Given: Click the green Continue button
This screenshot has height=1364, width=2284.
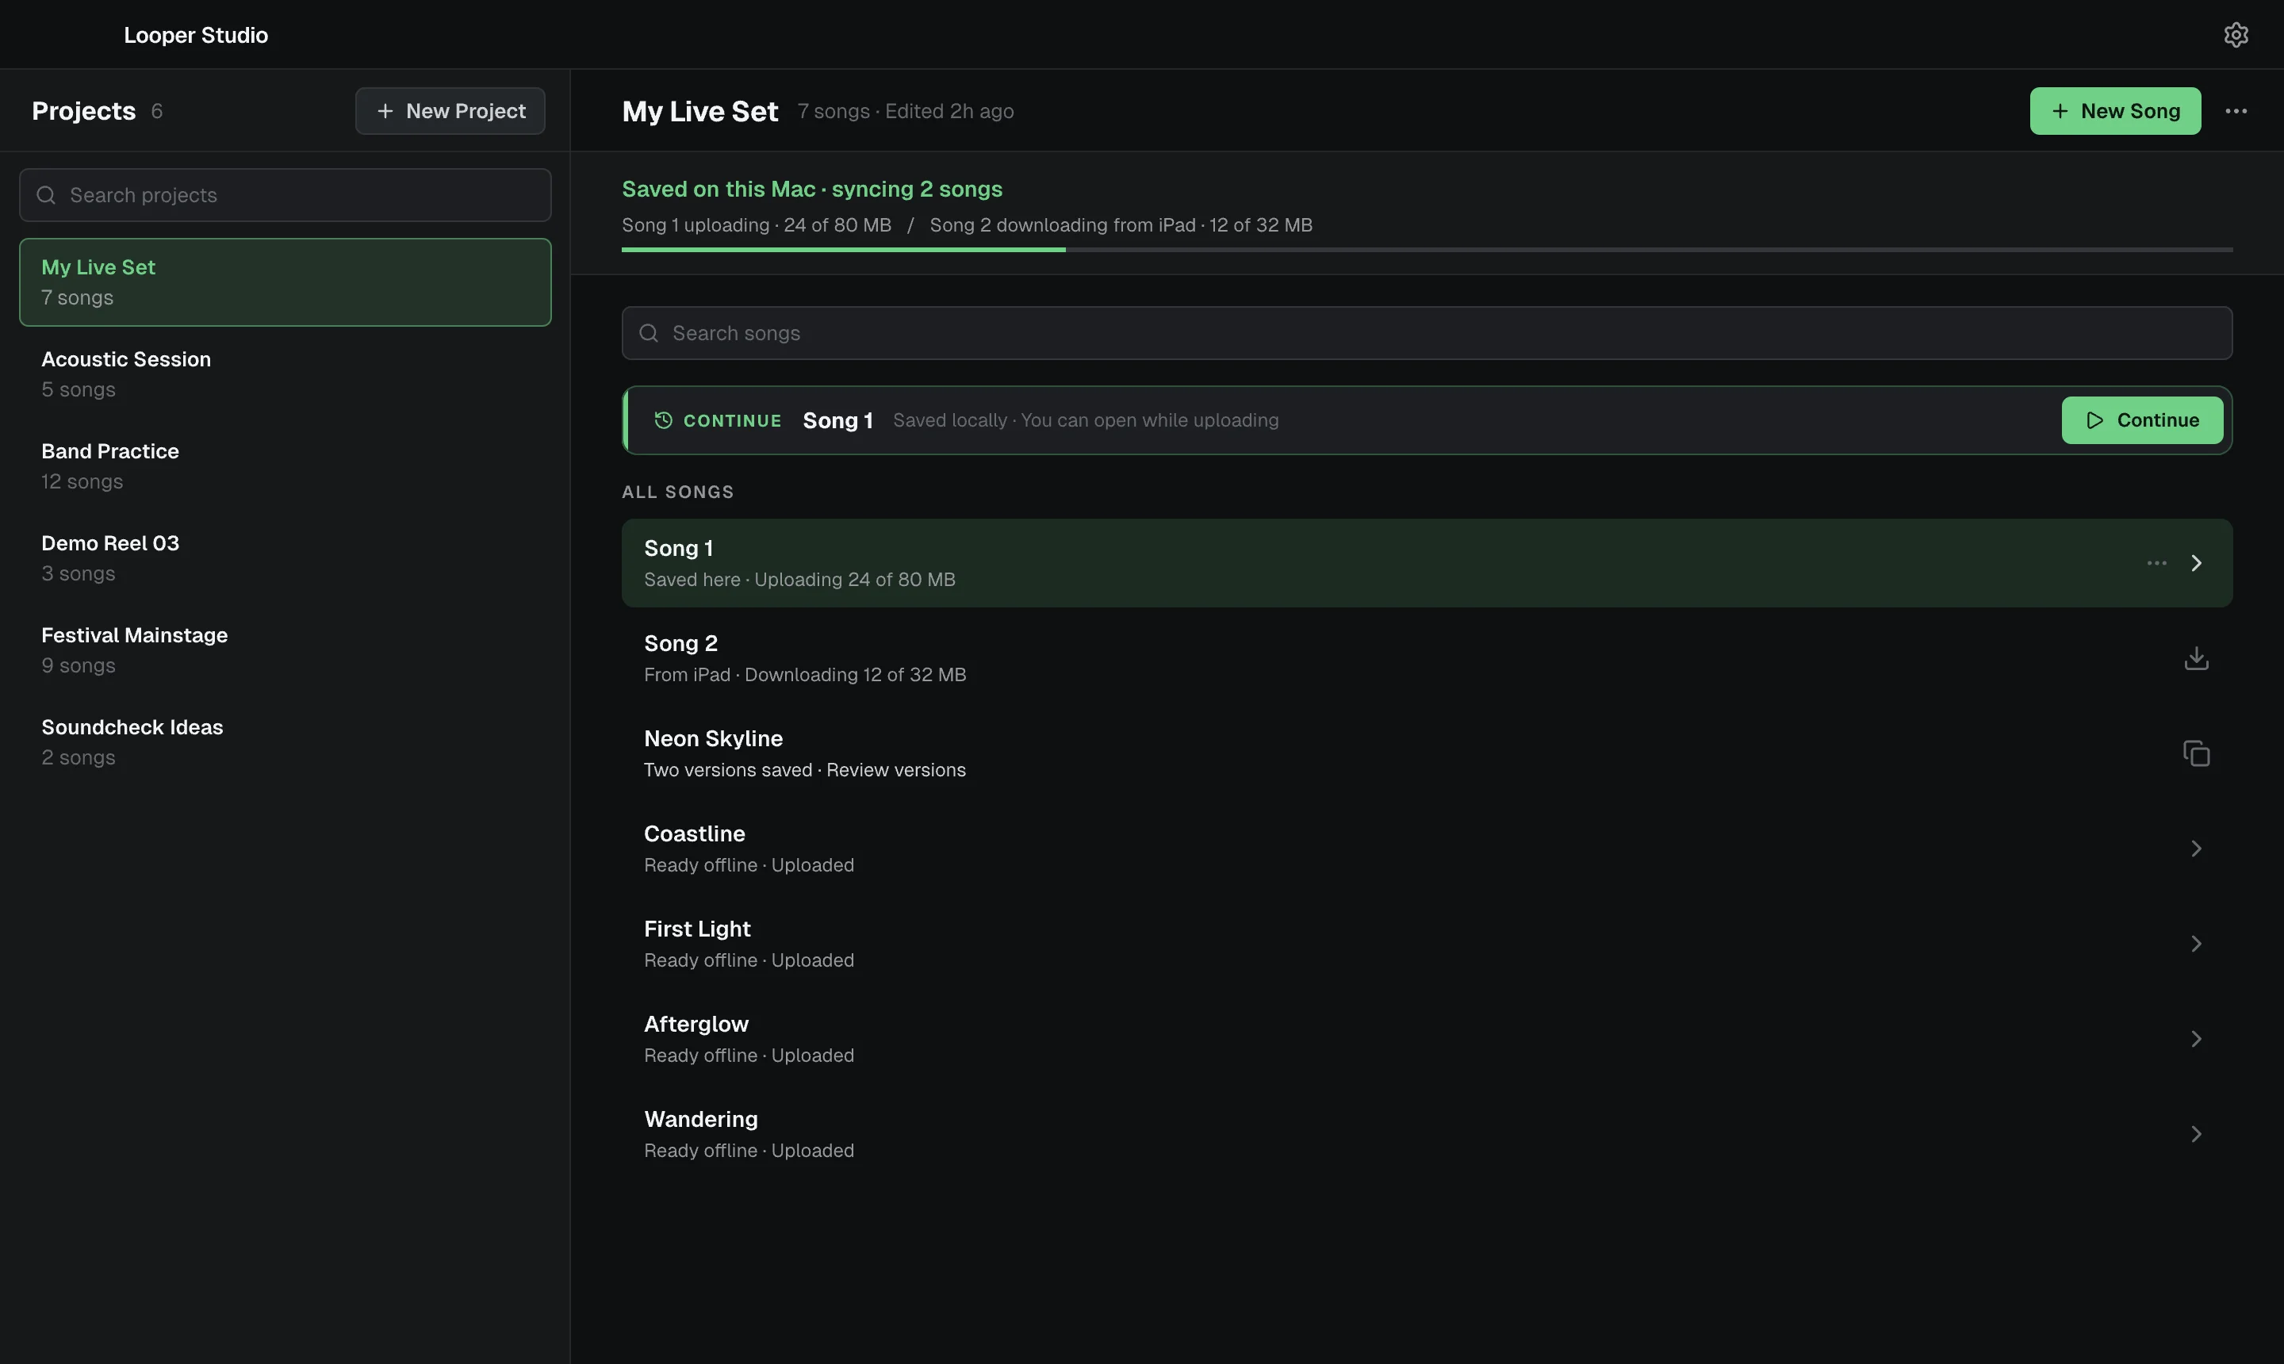Looking at the screenshot, I should coord(2141,420).
